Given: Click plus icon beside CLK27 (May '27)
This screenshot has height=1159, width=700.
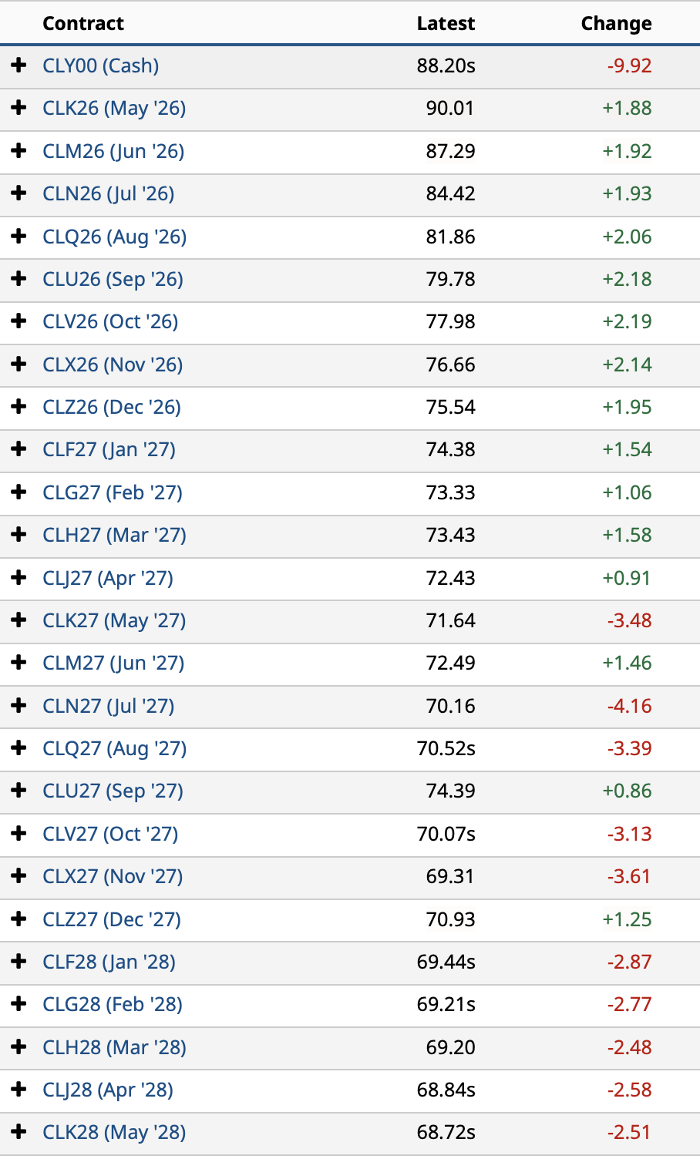Looking at the screenshot, I should pyautogui.click(x=19, y=620).
